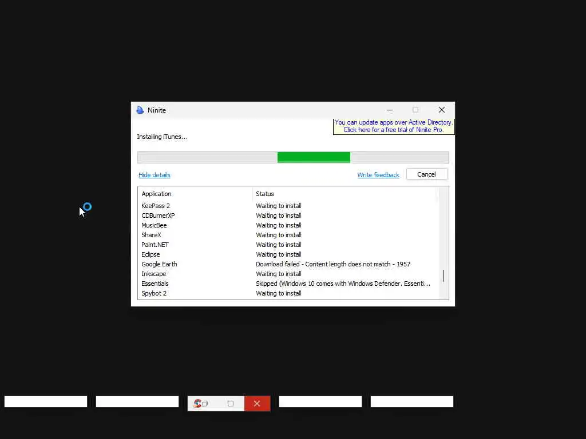The height and width of the screenshot is (439, 586).
Task: Click Google Earth's Download failed status
Action: point(333,264)
